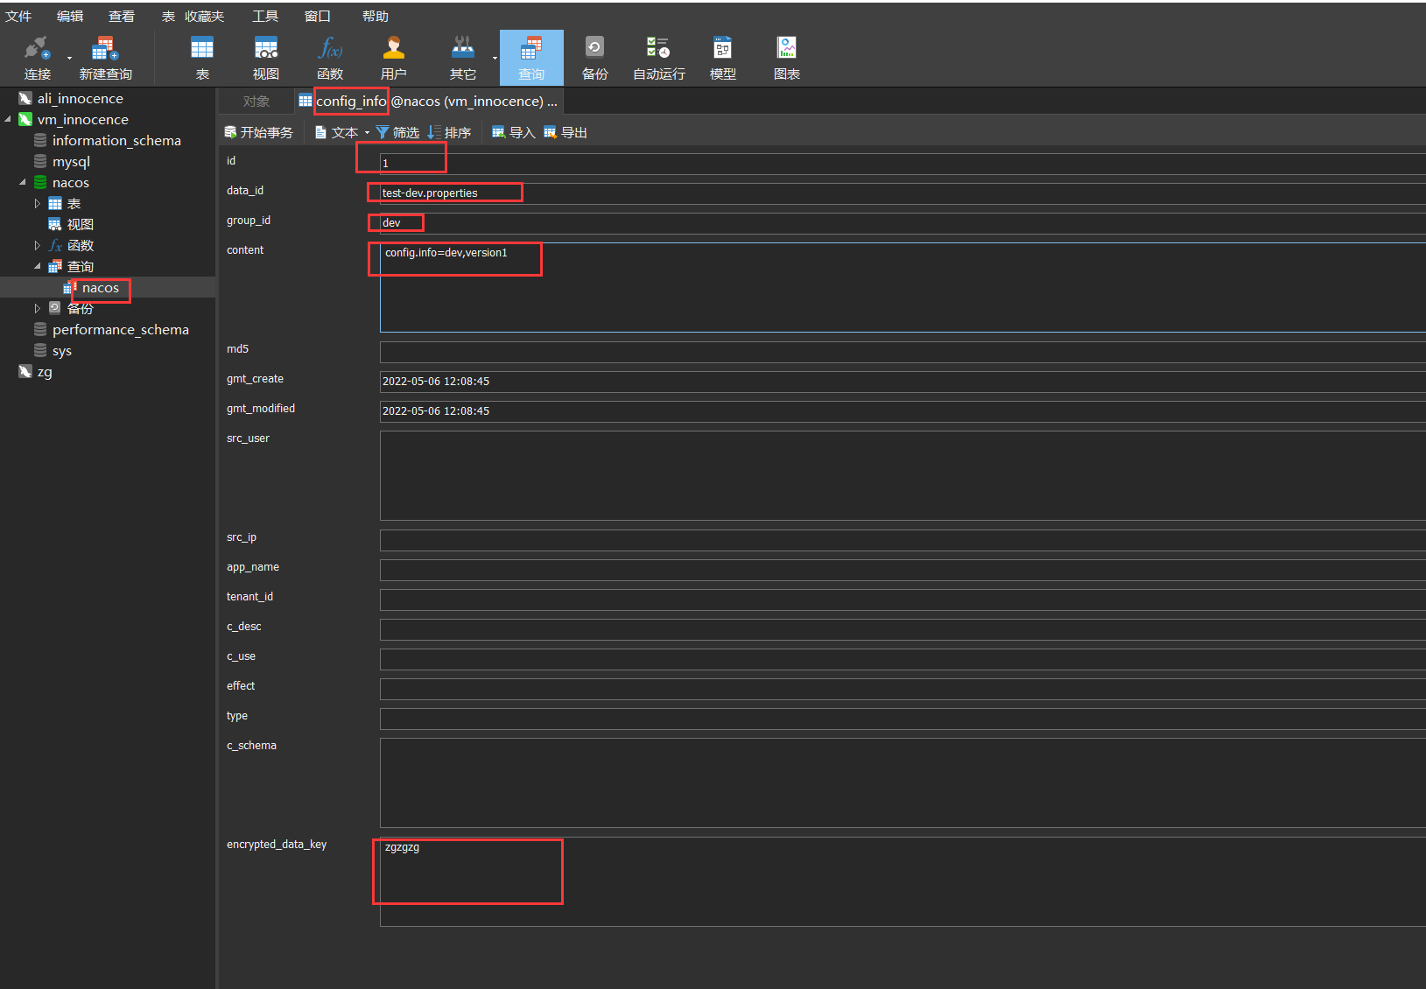Open the 窗口 menu

tap(318, 16)
